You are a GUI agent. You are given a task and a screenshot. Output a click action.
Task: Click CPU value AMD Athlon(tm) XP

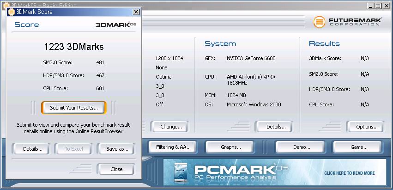coord(251,80)
